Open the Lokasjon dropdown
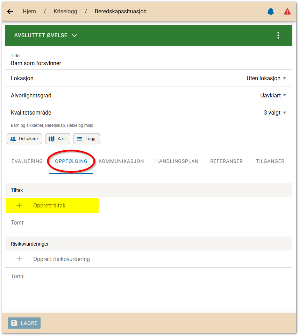Viewport: 299px width, 336px height. 266,78
